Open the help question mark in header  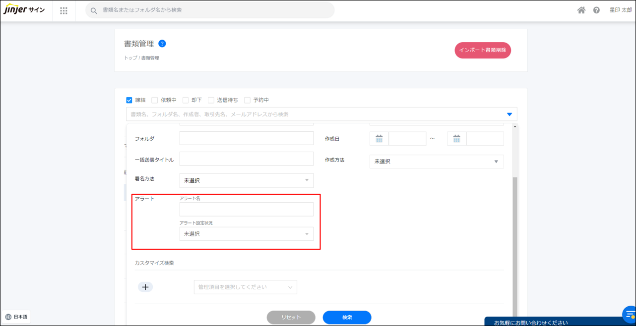coord(596,10)
